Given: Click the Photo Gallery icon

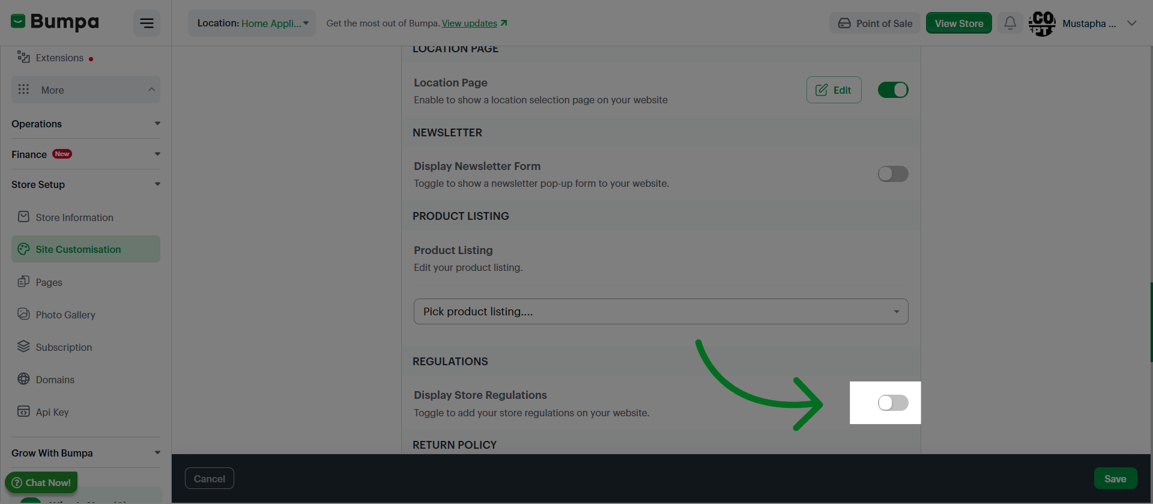Looking at the screenshot, I should click(x=23, y=314).
